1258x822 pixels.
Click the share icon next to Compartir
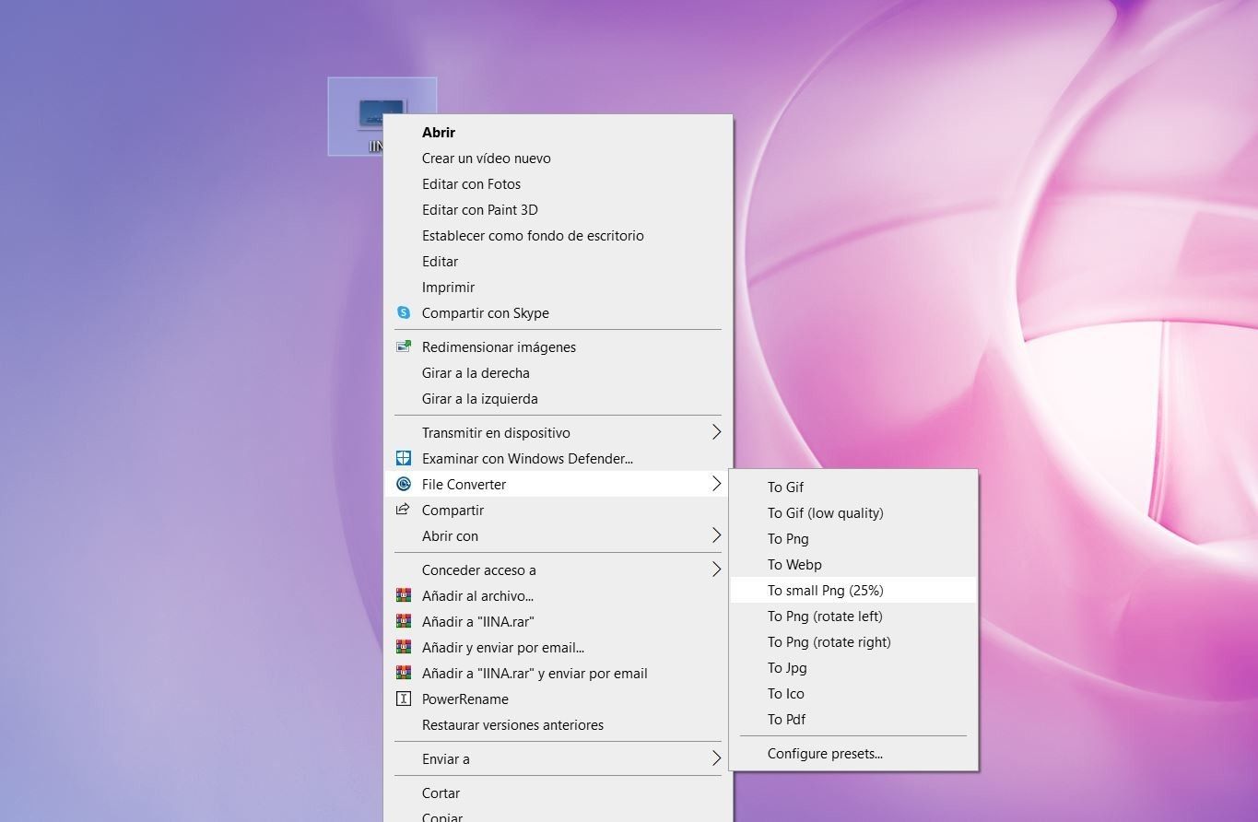coord(403,511)
